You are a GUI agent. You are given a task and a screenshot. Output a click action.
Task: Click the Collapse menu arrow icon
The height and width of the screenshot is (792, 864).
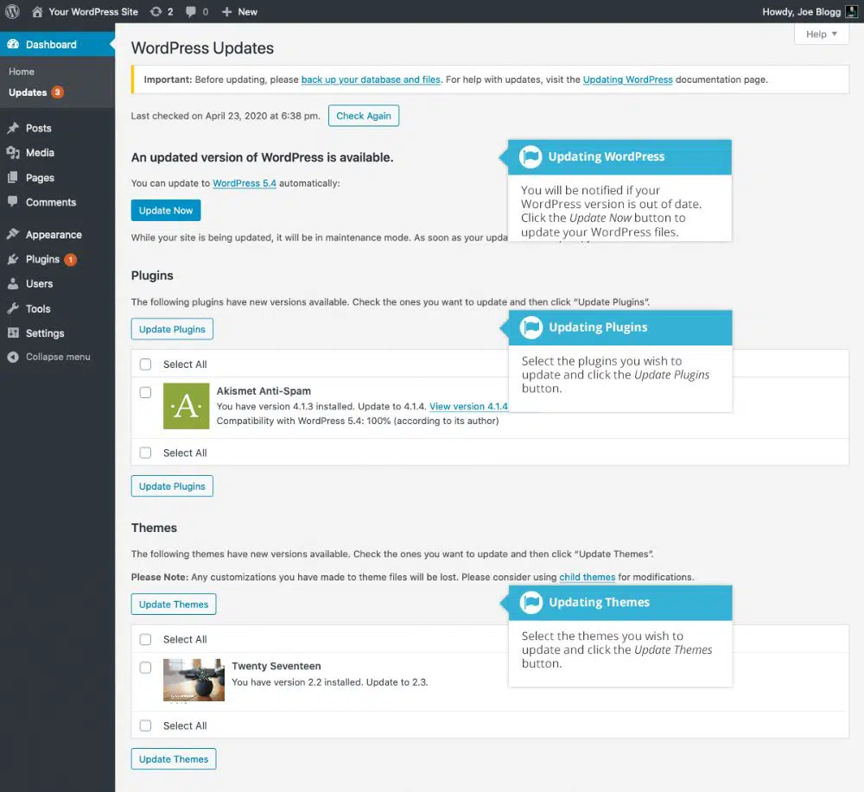click(x=13, y=357)
